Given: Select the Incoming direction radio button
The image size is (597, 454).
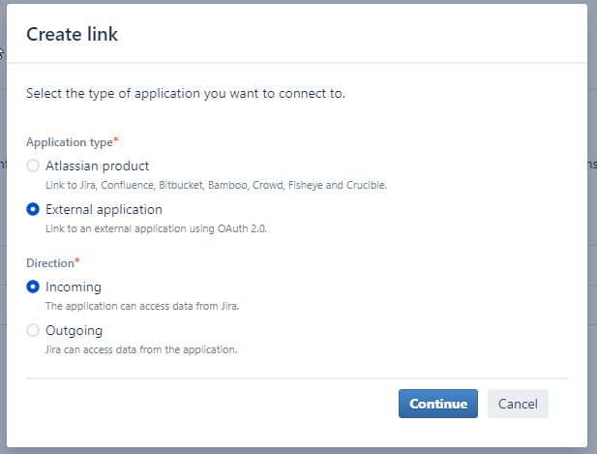Looking at the screenshot, I should click(33, 287).
